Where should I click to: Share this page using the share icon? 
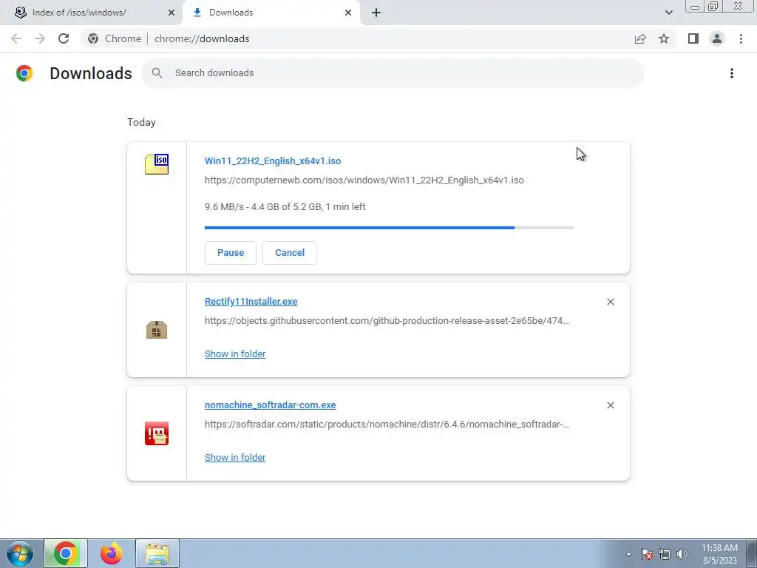click(640, 38)
